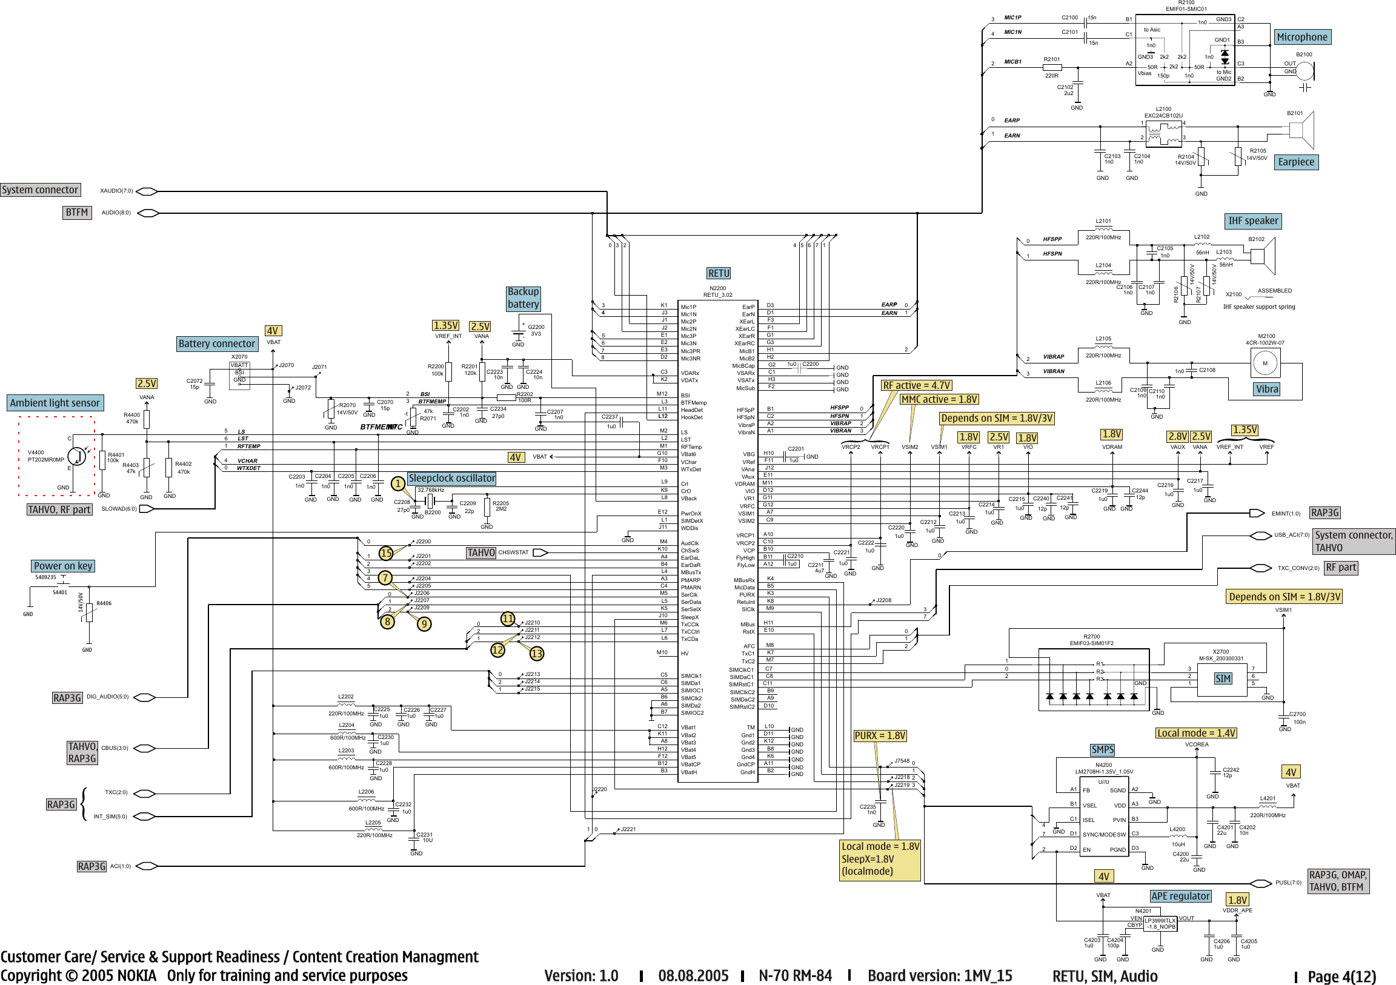Click the microphone symbol B2100
Screen dimensions: 1396x985
point(1305,71)
